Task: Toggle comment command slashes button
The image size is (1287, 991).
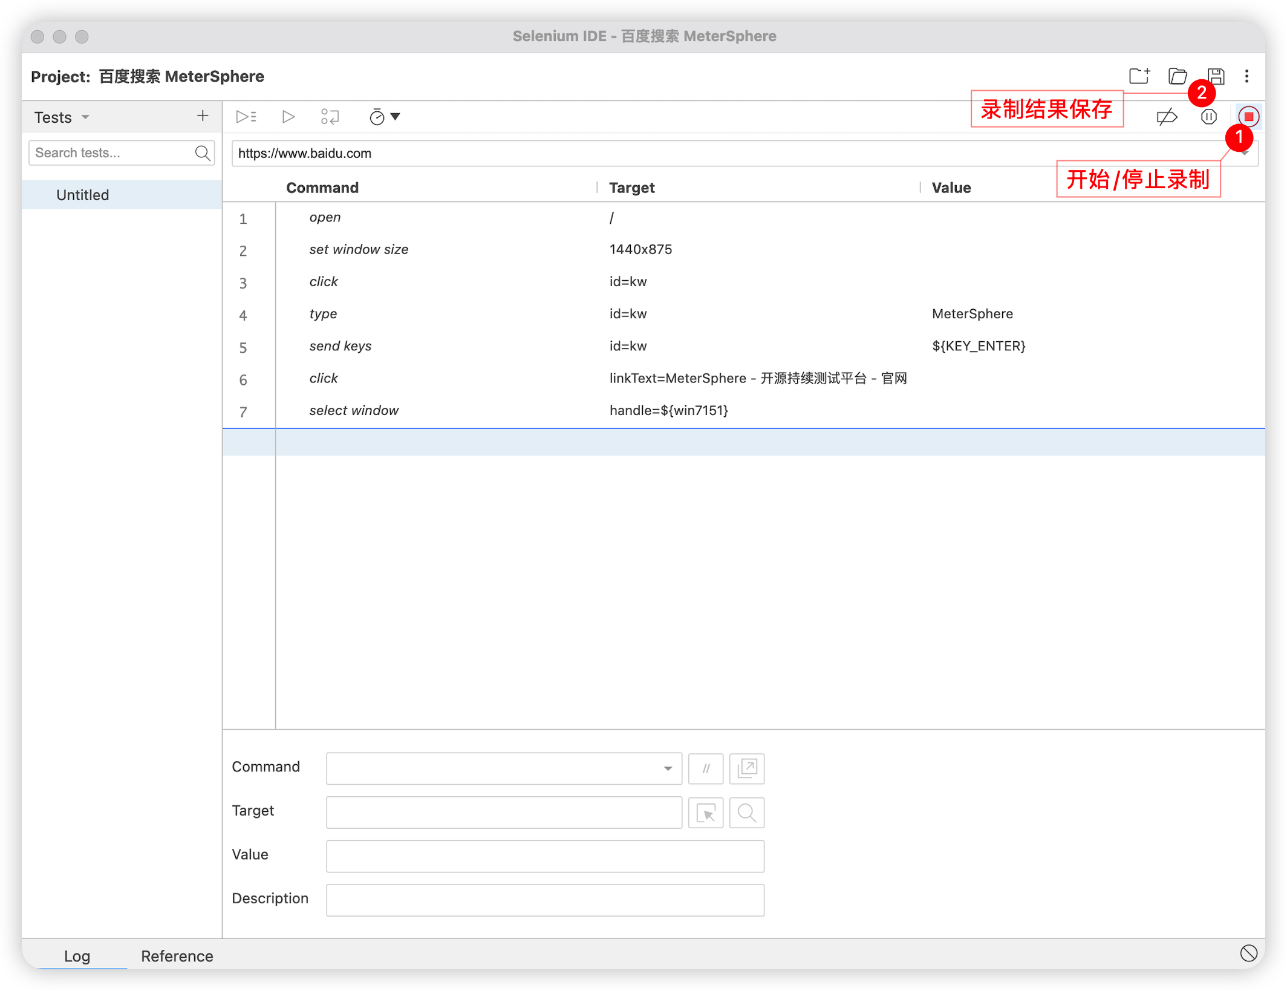Action: (706, 768)
